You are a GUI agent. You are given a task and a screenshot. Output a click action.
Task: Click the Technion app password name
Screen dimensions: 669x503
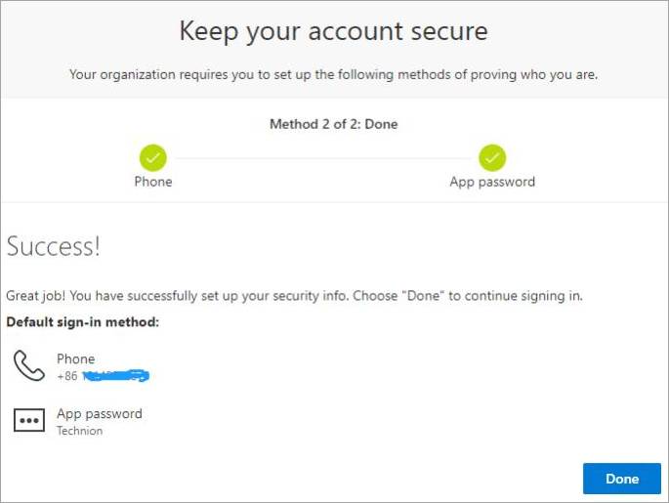(80, 431)
